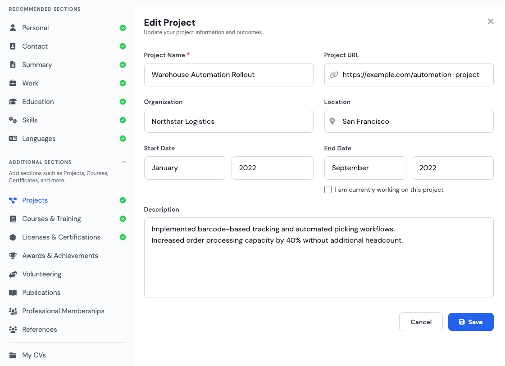Click the green check beside Personal
The image size is (505, 366).
(x=123, y=27)
